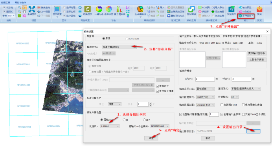Image resolution: width=272 pixels, height=148 pixels.
Task: Click map sheet label NF50G034003
Action: coord(24,85)
